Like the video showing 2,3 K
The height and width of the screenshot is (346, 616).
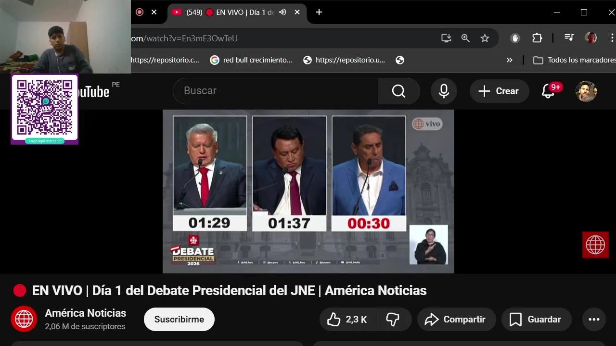coord(347,319)
